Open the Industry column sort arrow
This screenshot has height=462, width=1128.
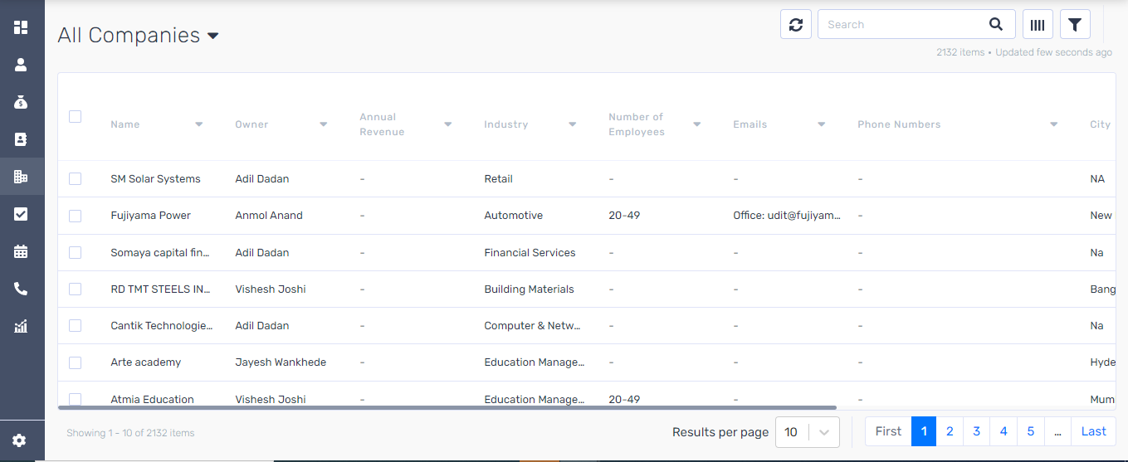point(573,124)
